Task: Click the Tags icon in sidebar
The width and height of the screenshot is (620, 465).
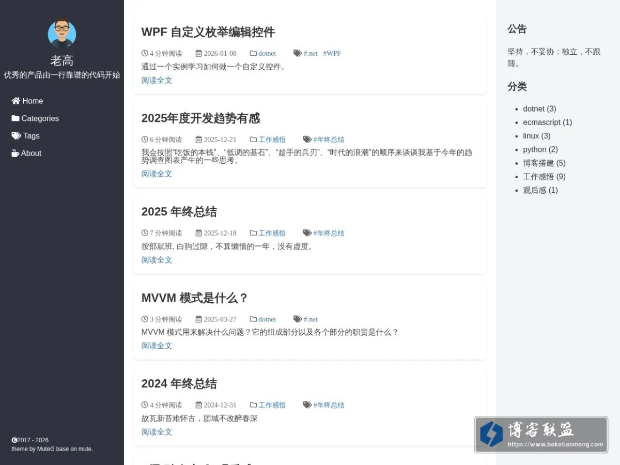Action: click(17, 136)
